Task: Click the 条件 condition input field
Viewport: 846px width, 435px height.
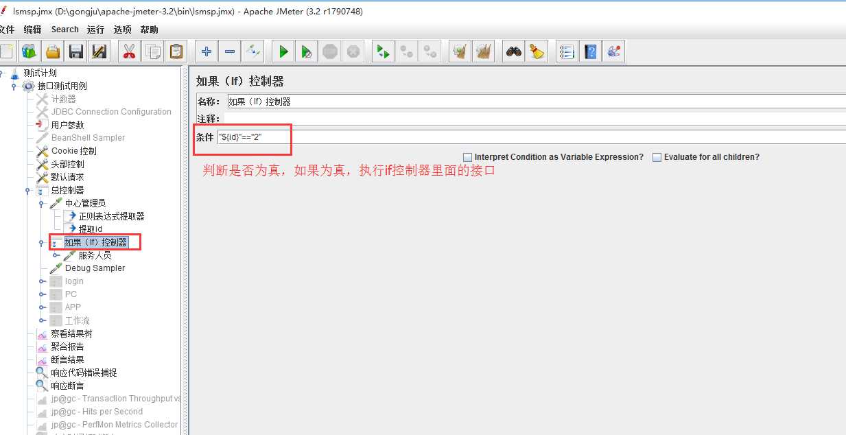Action: (x=532, y=137)
